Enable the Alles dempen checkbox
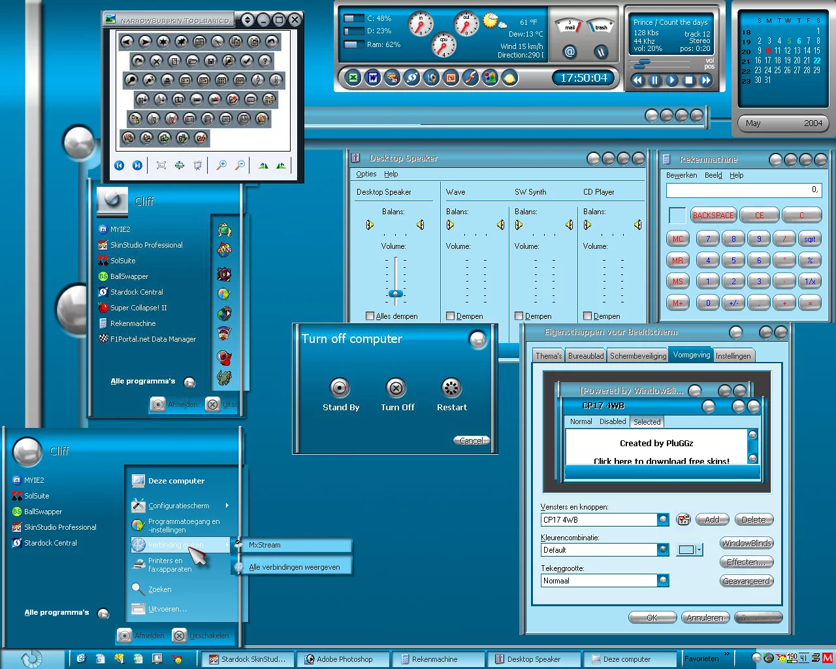The height and width of the screenshot is (669, 836). pos(370,316)
